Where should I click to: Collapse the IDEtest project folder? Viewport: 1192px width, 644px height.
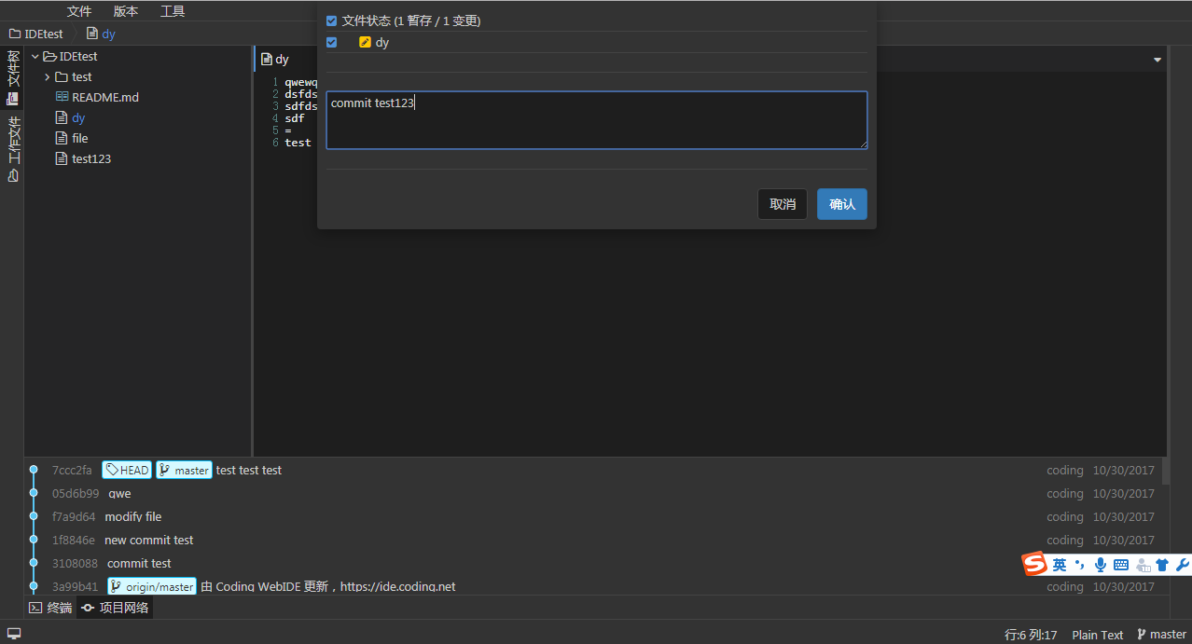(x=35, y=56)
